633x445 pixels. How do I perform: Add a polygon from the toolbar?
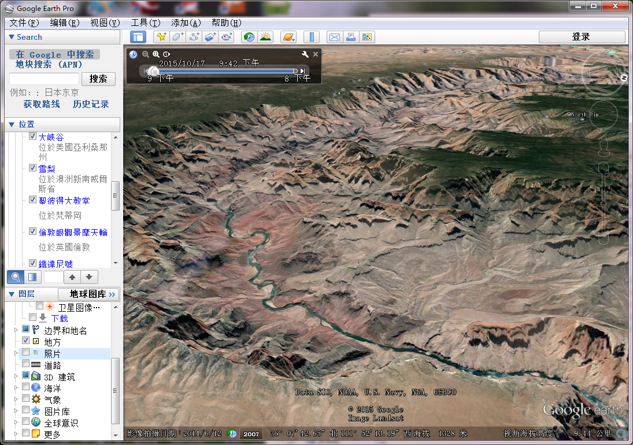[177, 37]
